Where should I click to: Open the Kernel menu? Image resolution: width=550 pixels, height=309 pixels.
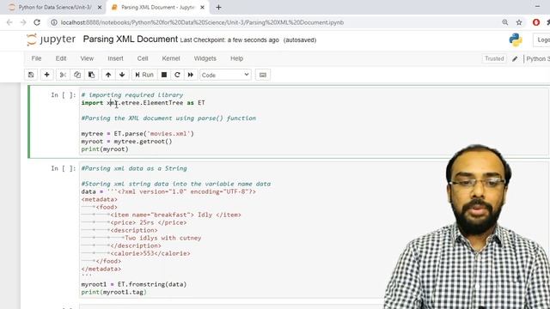(x=171, y=58)
